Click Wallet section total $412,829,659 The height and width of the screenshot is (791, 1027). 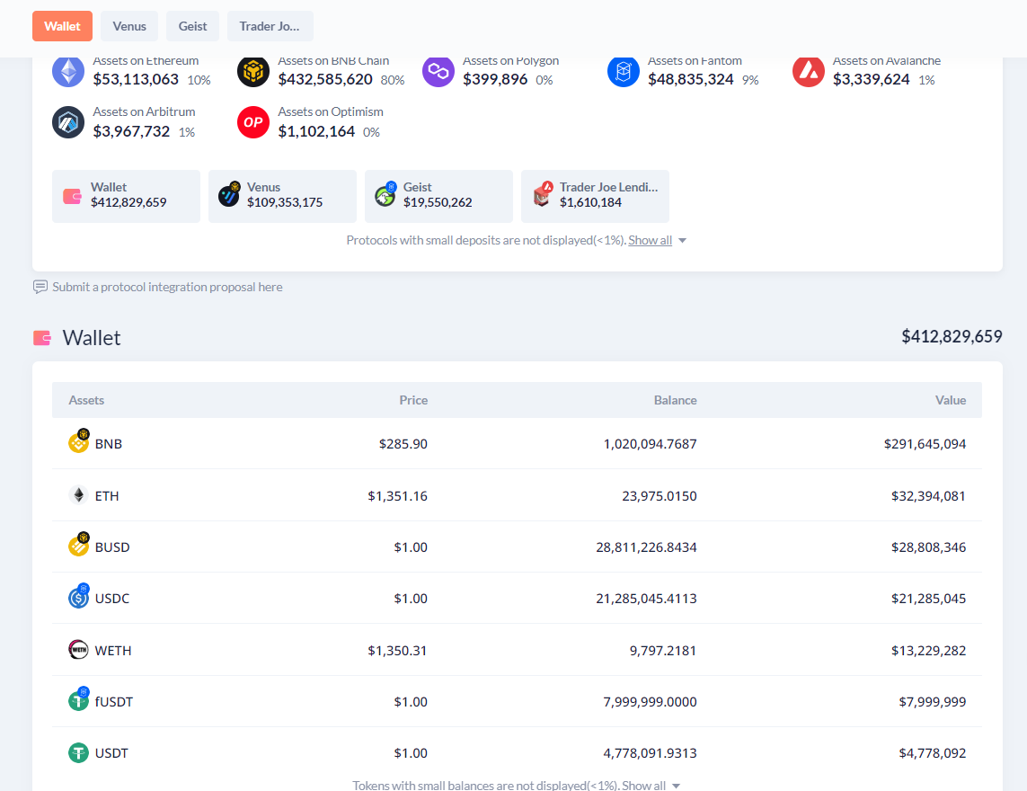pos(952,337)
